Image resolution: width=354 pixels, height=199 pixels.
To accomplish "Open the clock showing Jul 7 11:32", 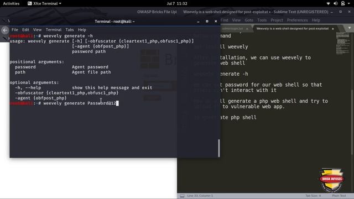I will point(177,3).
